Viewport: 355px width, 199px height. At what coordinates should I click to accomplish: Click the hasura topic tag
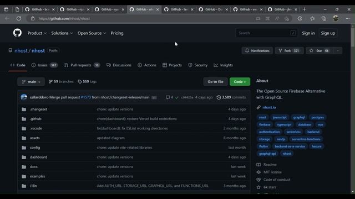(317, 146)
